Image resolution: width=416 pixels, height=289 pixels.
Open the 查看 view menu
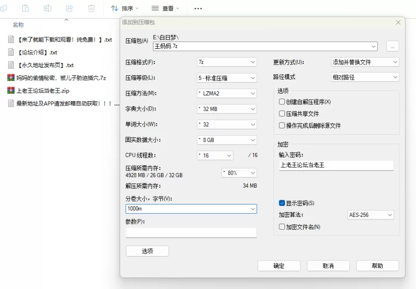tap(165, 8)
